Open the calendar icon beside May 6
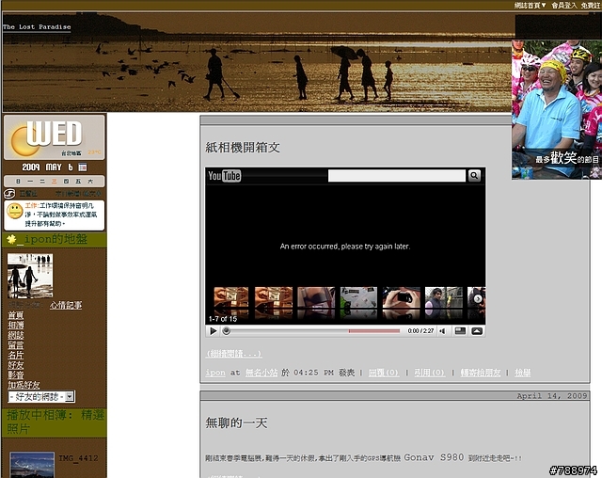The width and height of the screenshot is (602, 478). (83, 167)
